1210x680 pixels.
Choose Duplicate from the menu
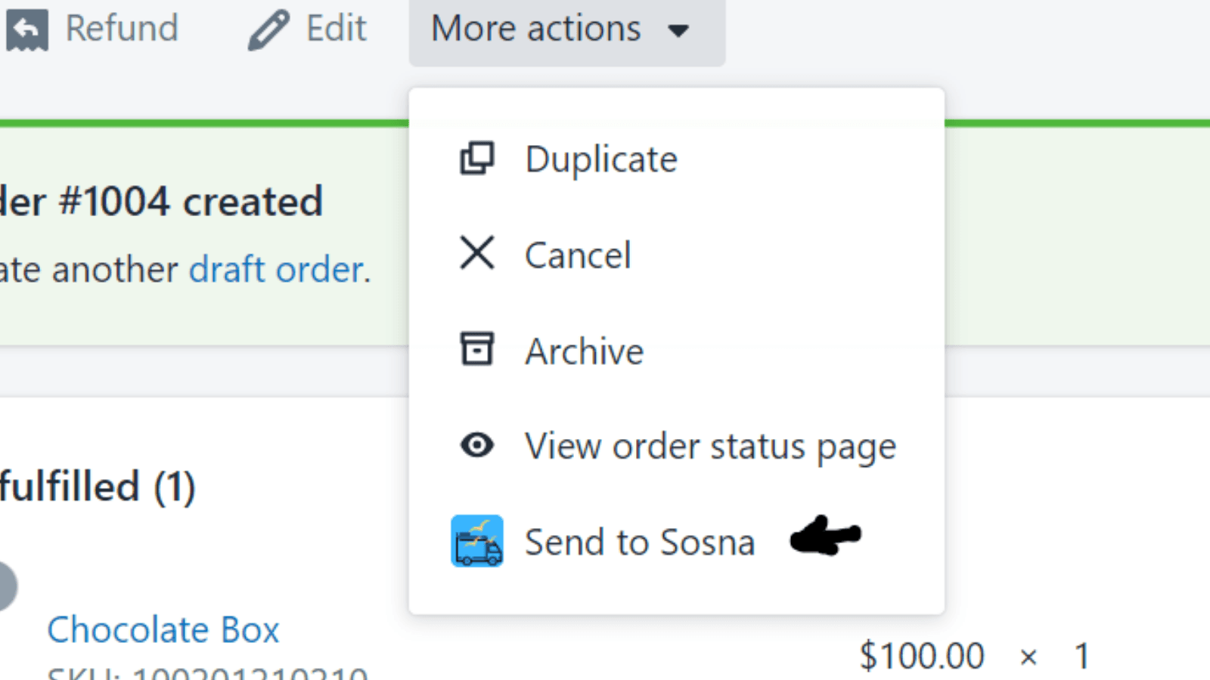(x=600, y=159)
